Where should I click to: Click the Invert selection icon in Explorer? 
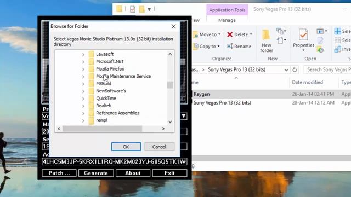338,49
